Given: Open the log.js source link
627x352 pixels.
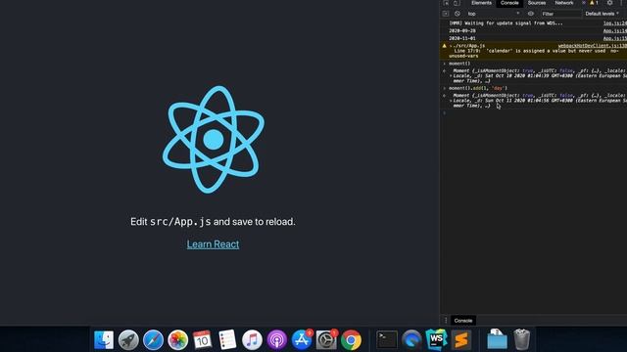Looking at the screenshot, I should click(x=615, y=23).
